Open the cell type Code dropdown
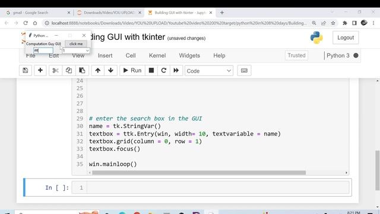This screenshot has height=214, width=380. pos(209,71)
